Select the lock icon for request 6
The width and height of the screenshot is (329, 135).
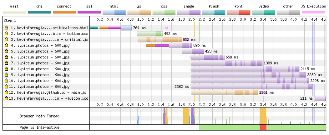[x=6, y=57]
